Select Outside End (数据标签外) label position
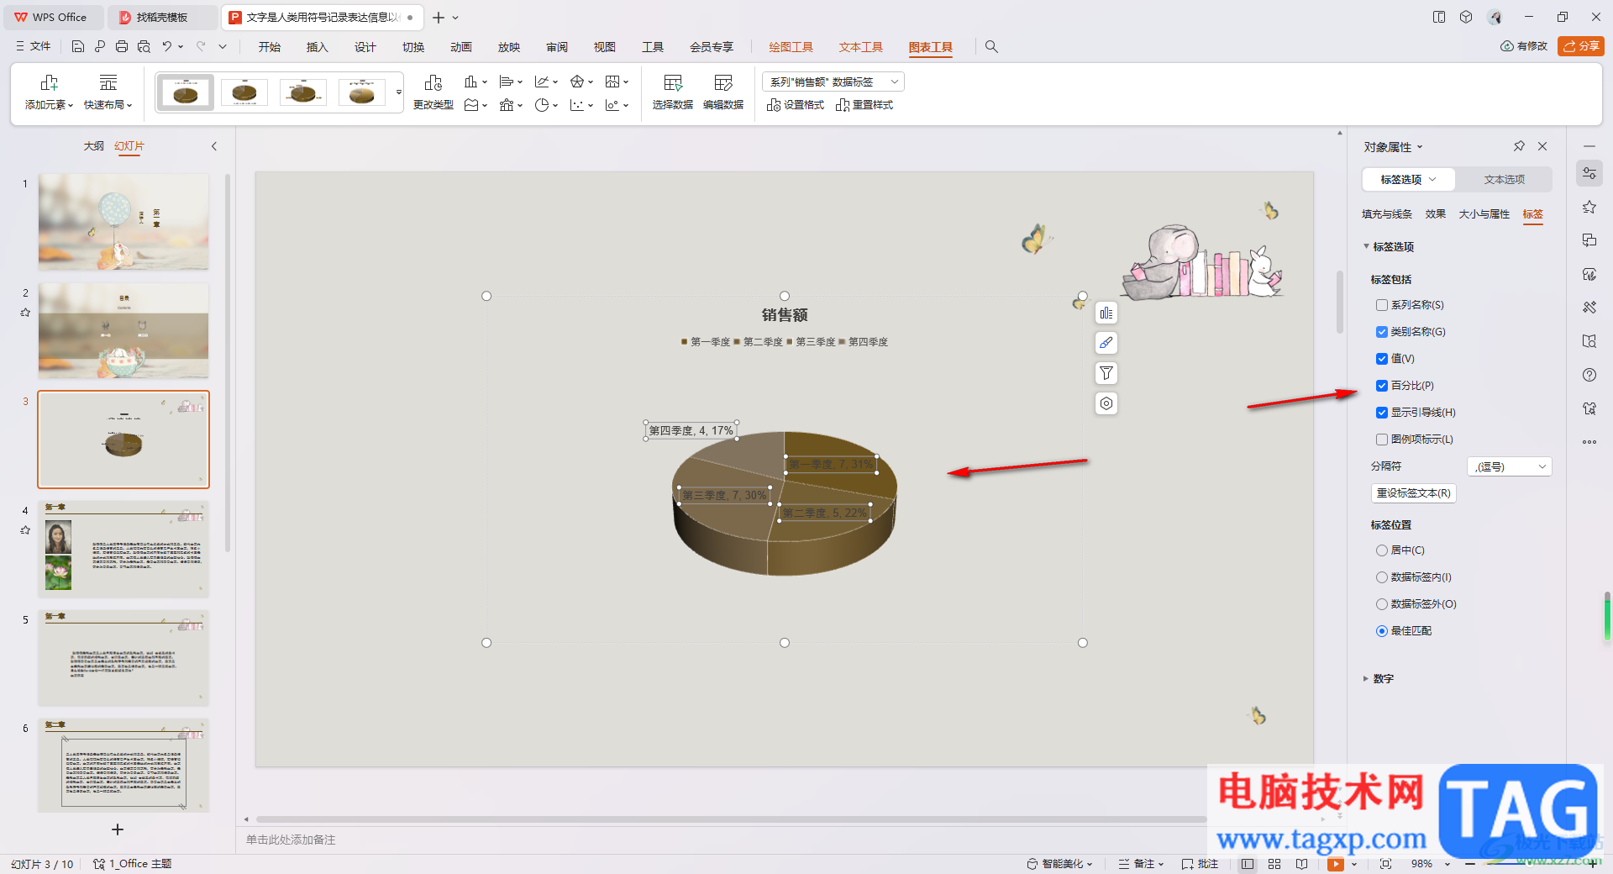The image size is (1613, 874). (x=1382, y=604)
